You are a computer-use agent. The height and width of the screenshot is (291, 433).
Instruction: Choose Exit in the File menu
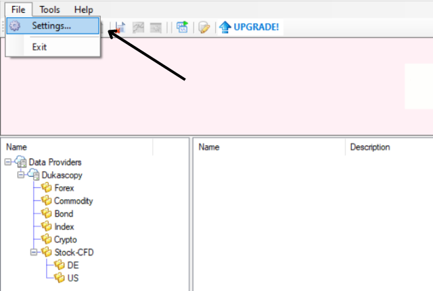(39, 47)
